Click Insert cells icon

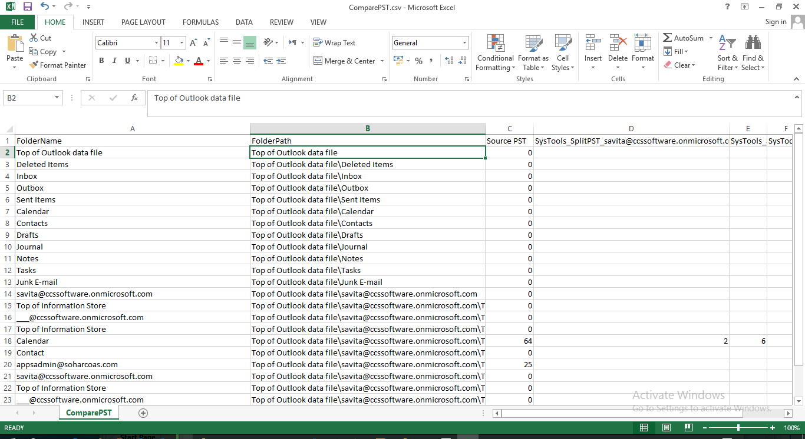tap(593, 44)
